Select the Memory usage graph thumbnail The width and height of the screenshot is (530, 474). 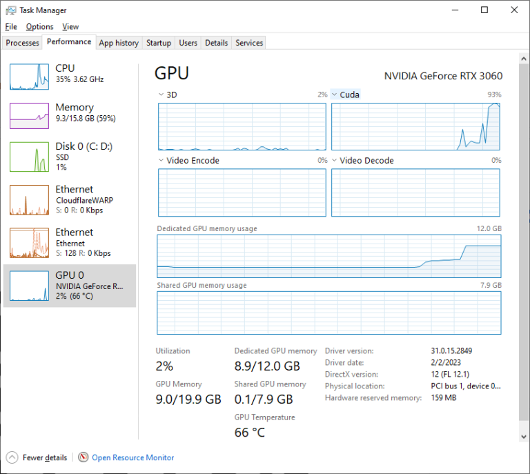pos(29,115)
